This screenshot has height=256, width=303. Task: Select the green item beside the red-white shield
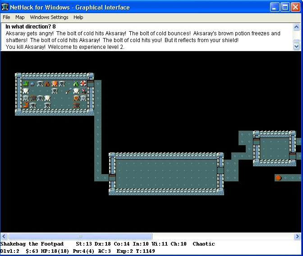[76, 84]
